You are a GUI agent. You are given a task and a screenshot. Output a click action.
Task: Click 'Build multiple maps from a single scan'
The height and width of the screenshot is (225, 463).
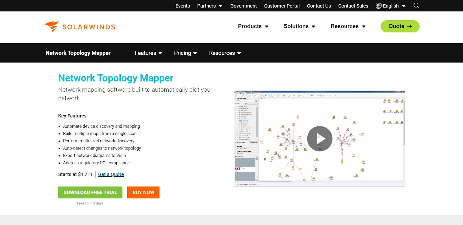[100, 134]
